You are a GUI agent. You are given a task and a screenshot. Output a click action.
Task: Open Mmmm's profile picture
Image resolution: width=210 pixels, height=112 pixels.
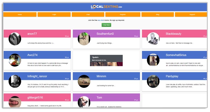tap(84, 81)
